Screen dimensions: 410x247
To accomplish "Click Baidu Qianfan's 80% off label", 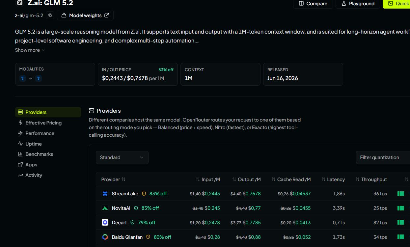I will click(x=162, y=237).
